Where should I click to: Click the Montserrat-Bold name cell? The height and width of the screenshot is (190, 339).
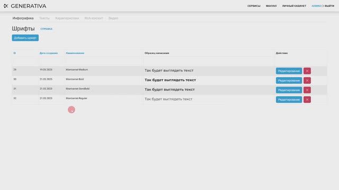tap(75, 79)
